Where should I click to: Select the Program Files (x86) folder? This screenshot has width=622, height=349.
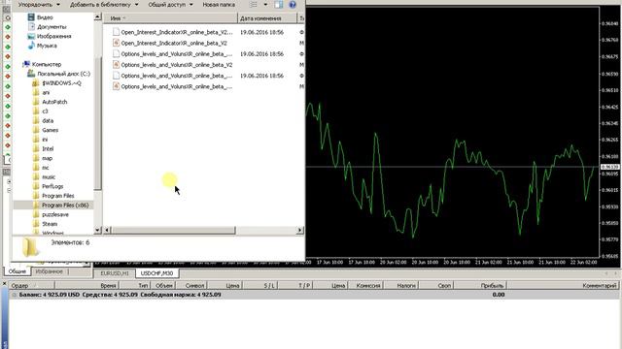[x=65, y=206]
